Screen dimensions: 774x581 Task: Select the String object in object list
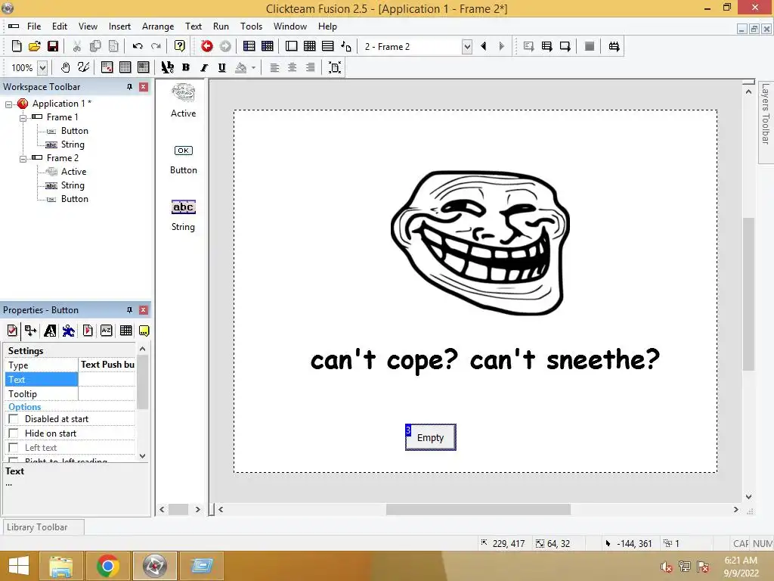(x=183, y=216)
